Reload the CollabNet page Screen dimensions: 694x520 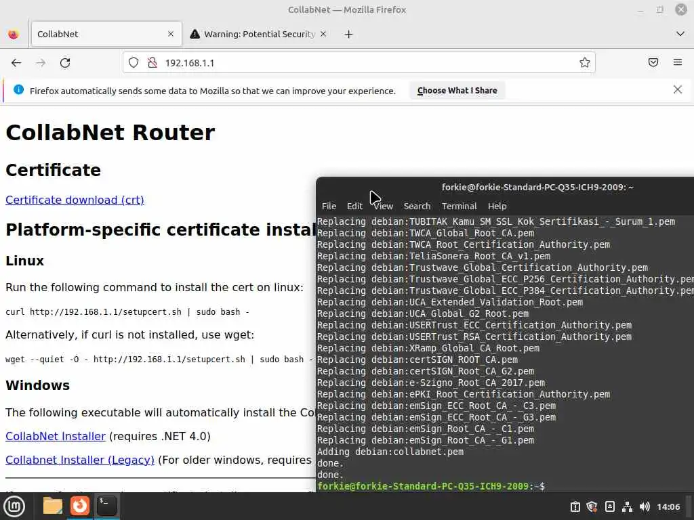(65, 63)
